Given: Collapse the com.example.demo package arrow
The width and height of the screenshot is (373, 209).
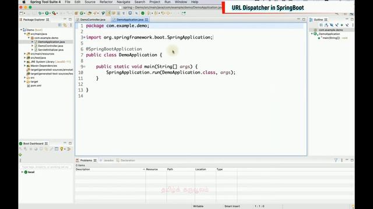Looking at the screenshot, I should tap(29, 38).
